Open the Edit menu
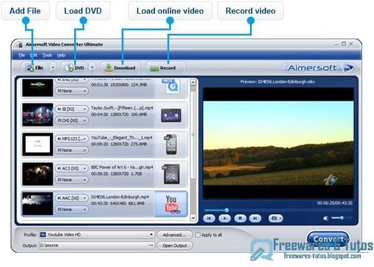Screen dimensions: 374x267 34,55
